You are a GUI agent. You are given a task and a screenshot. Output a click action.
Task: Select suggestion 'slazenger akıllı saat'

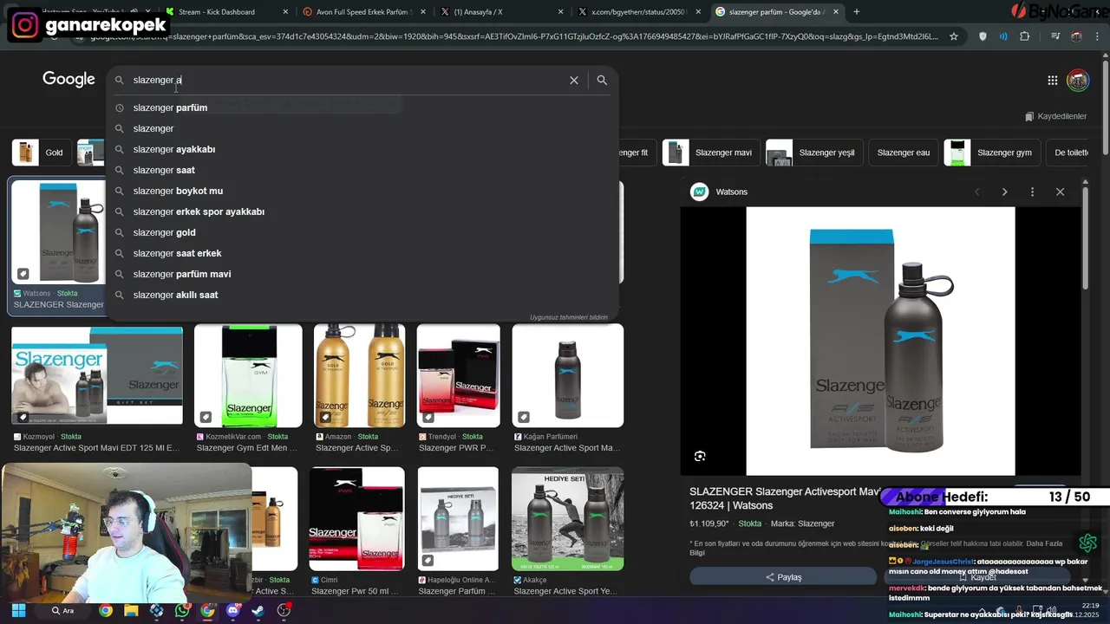click(x=362, y=295)
